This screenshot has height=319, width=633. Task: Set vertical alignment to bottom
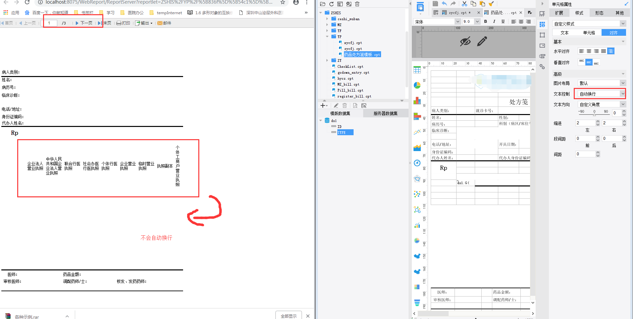(596, 62)
